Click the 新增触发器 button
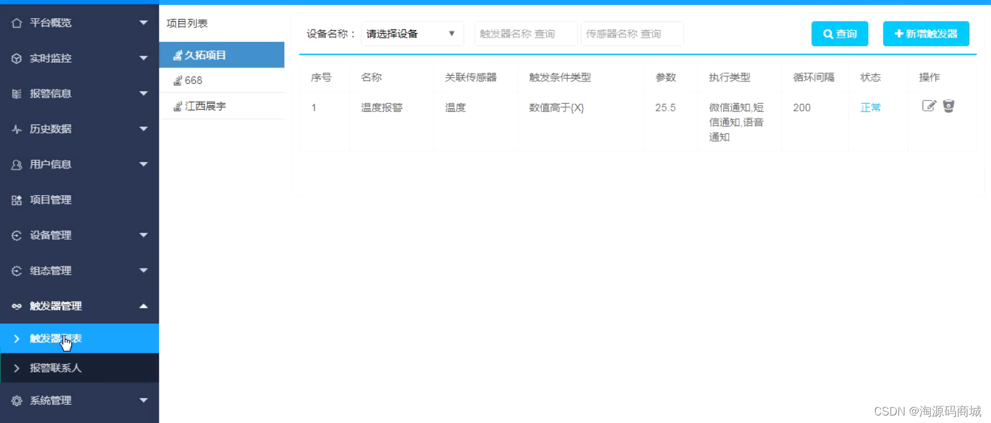The width and height of the screenshot is (991, 423). (926, 34)
